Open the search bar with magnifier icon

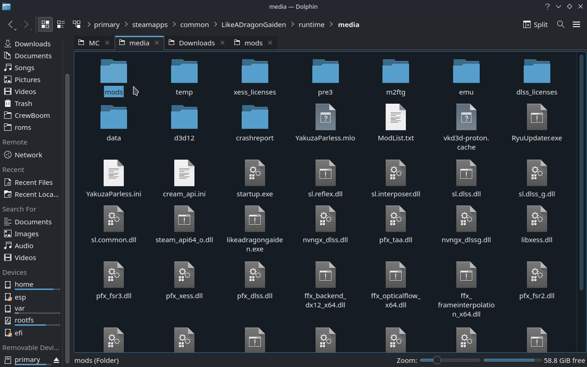(x=560, y=24)
